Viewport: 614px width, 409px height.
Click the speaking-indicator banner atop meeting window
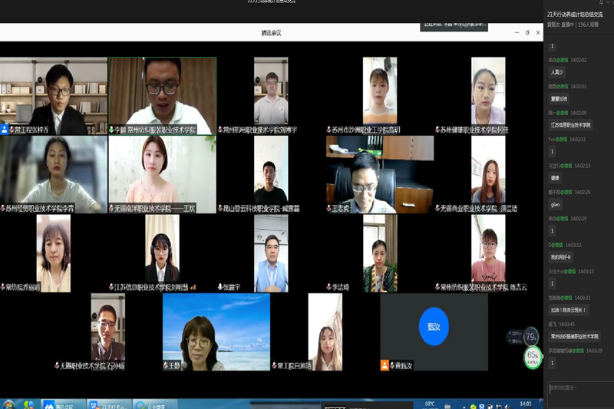pyautogui.click(x=454, y=26)
